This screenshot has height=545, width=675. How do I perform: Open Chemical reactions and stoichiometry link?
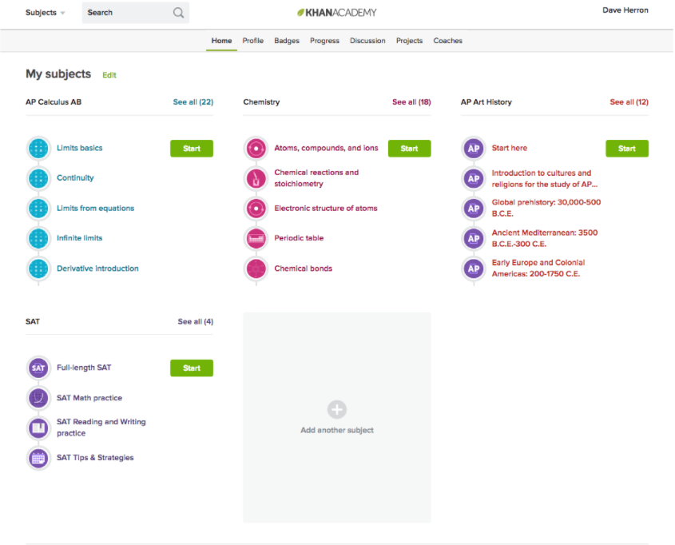(x=316, y=177)
